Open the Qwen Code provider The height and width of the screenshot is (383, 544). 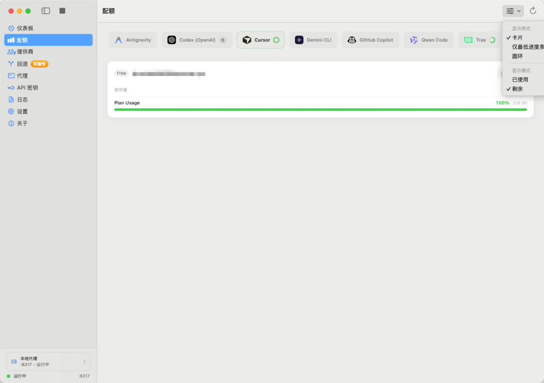[429, 40]
